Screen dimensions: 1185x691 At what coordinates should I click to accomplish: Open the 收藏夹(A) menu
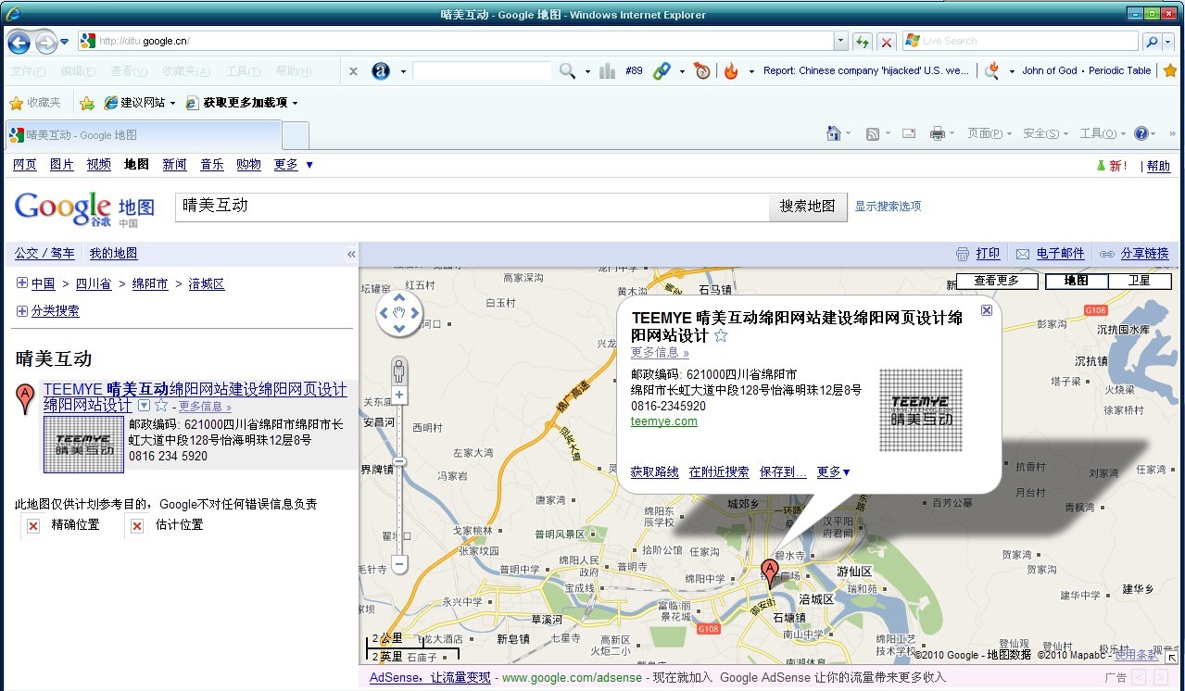(186, 71)
